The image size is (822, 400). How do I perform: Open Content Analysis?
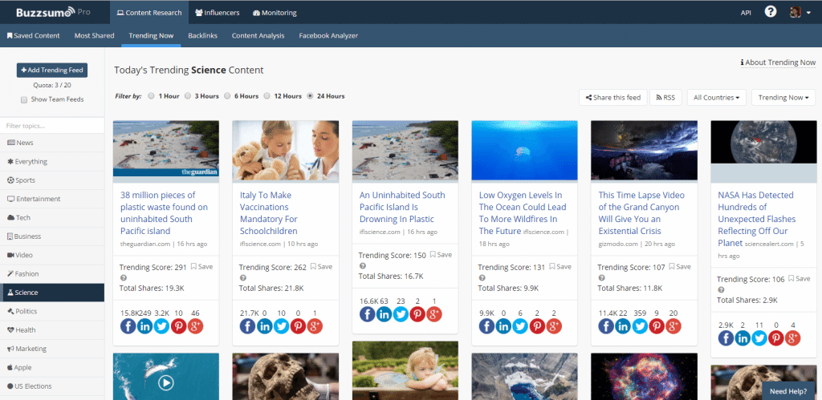pyautogui.click(x=258, y=35)
